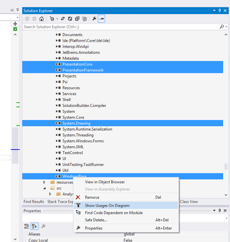Click reference icon beside UI
This screenshot has width=230, height=242.
58,159
